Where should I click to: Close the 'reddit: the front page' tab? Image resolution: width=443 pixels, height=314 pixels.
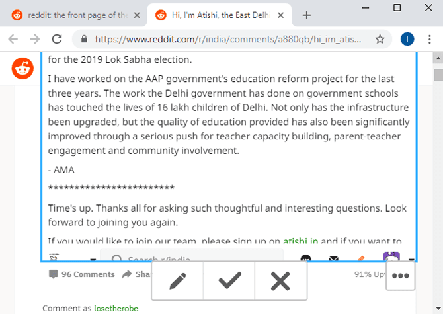(137, 15)
